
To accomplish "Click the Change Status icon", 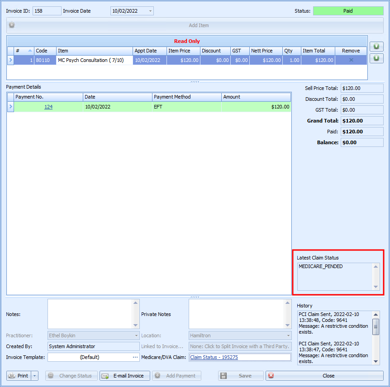I will (51, 375).
